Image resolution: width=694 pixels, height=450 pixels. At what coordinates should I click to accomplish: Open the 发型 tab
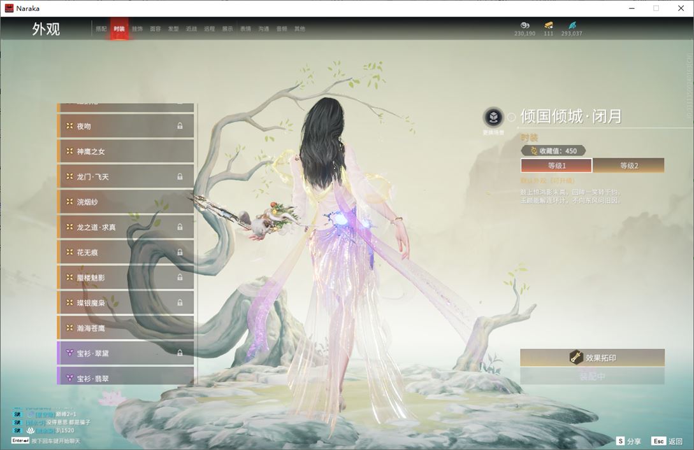[173, 29]
